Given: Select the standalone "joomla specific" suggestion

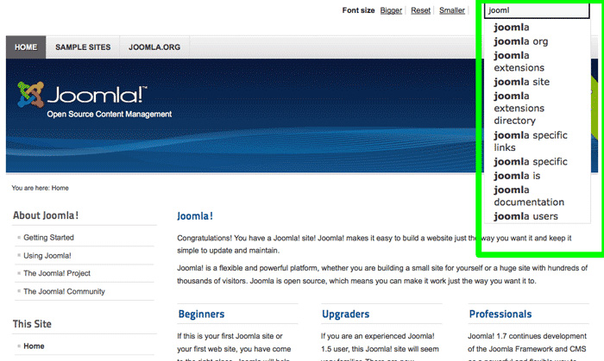Looking at the screenshot, I should click(531, 162).
